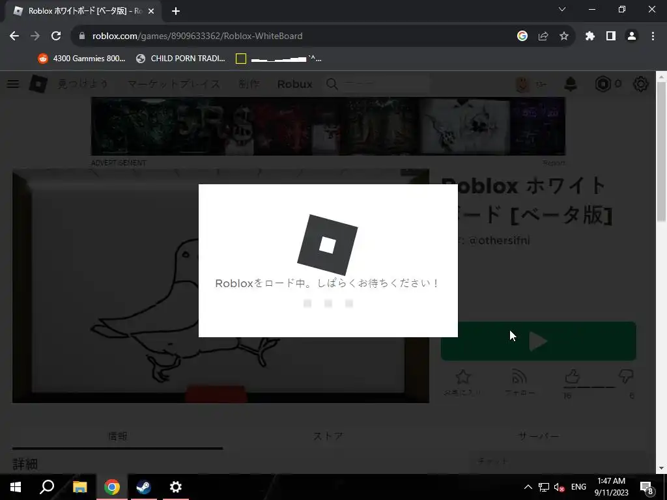
Task: Switch to the サーバー tab
Action: [538, 436]
